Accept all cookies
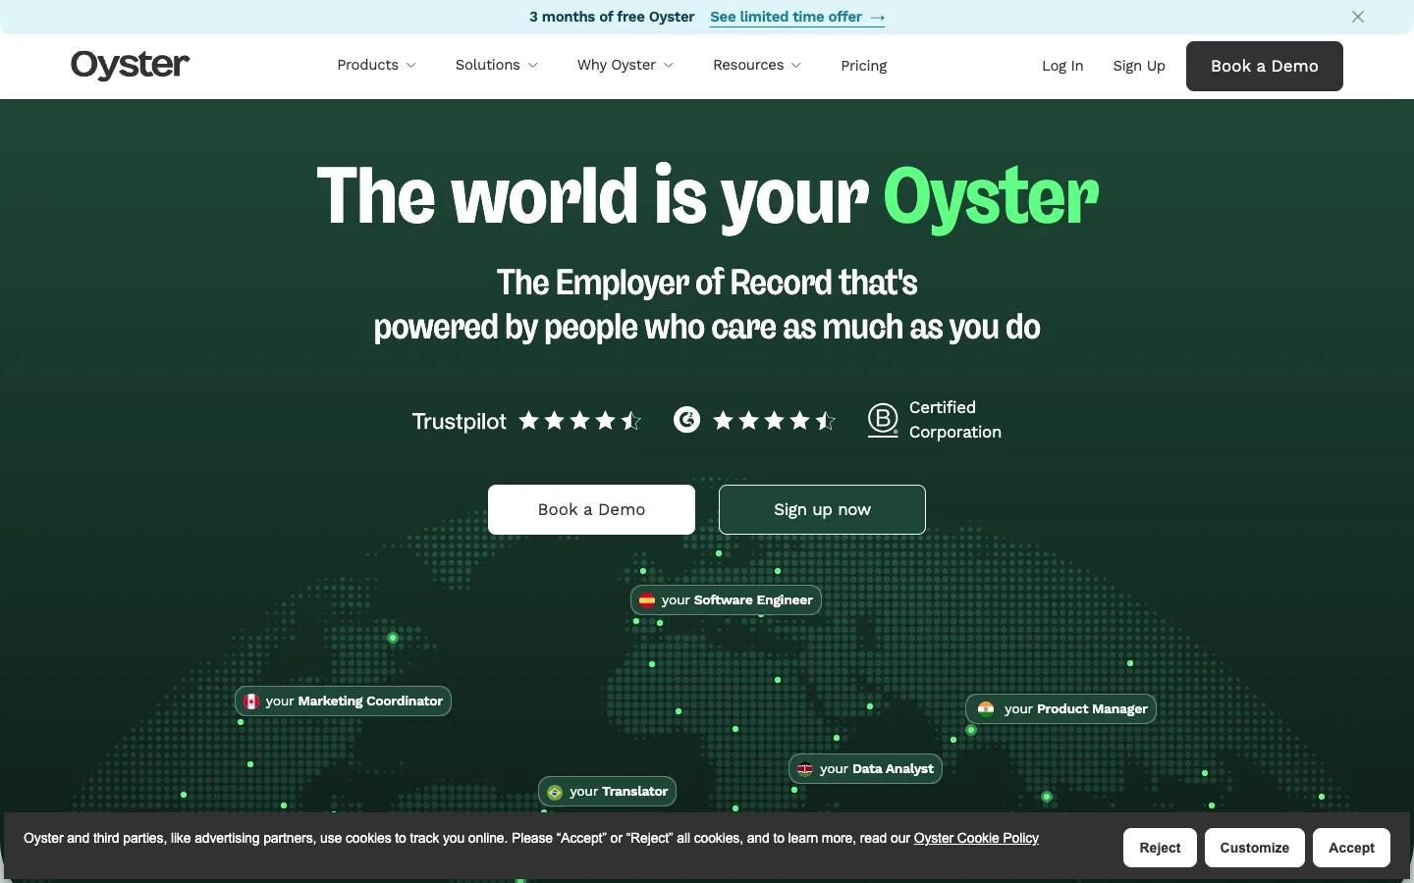 1351,848
